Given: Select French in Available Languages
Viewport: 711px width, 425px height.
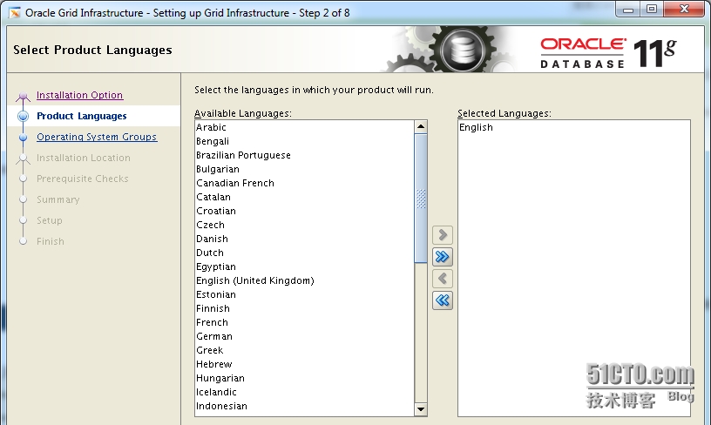Looking at the screenshot, I should click(x=304, y=322).
